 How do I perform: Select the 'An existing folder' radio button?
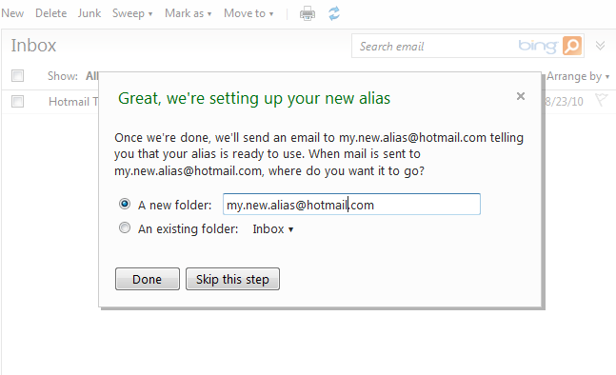[125, 227]
